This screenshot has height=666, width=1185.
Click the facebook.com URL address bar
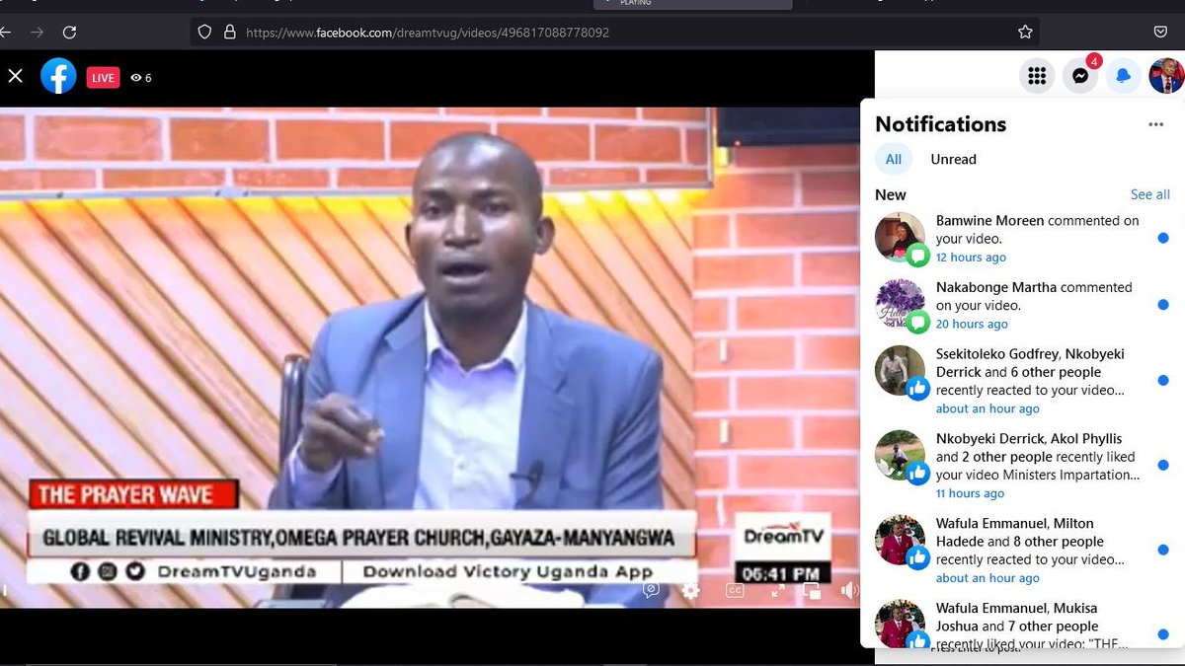[614, 32]
